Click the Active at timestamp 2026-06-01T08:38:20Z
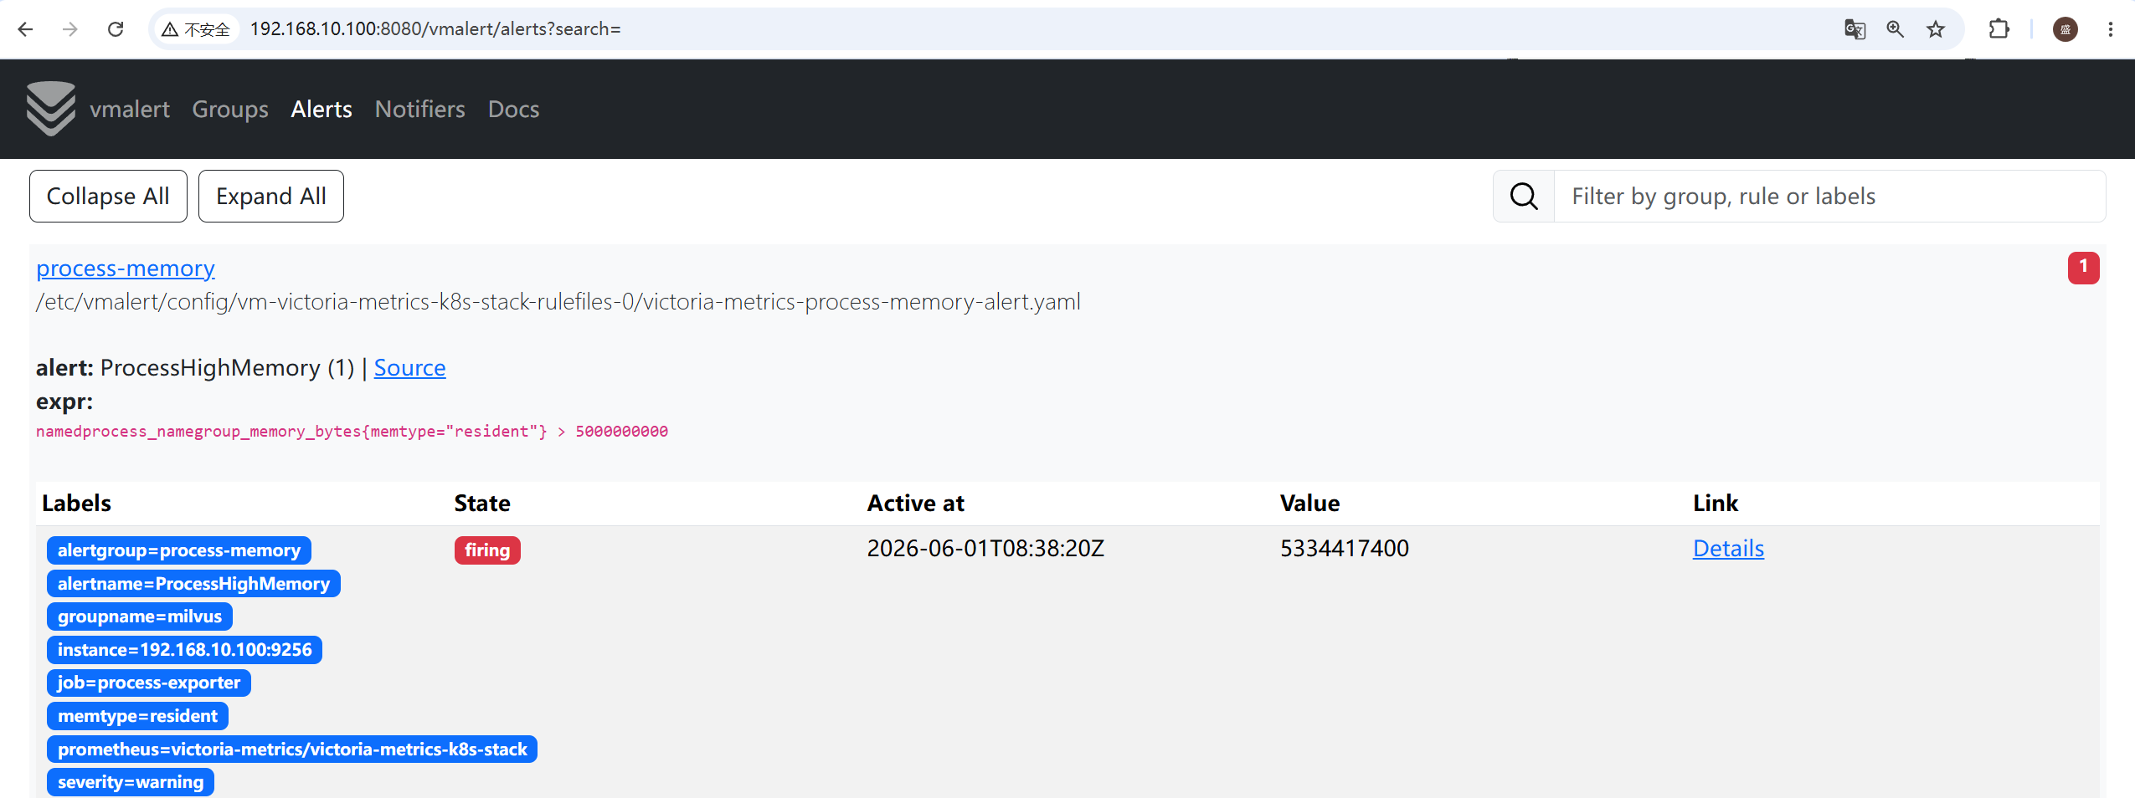Viewport: 2135px width, 798px height. tap(985, 549)
